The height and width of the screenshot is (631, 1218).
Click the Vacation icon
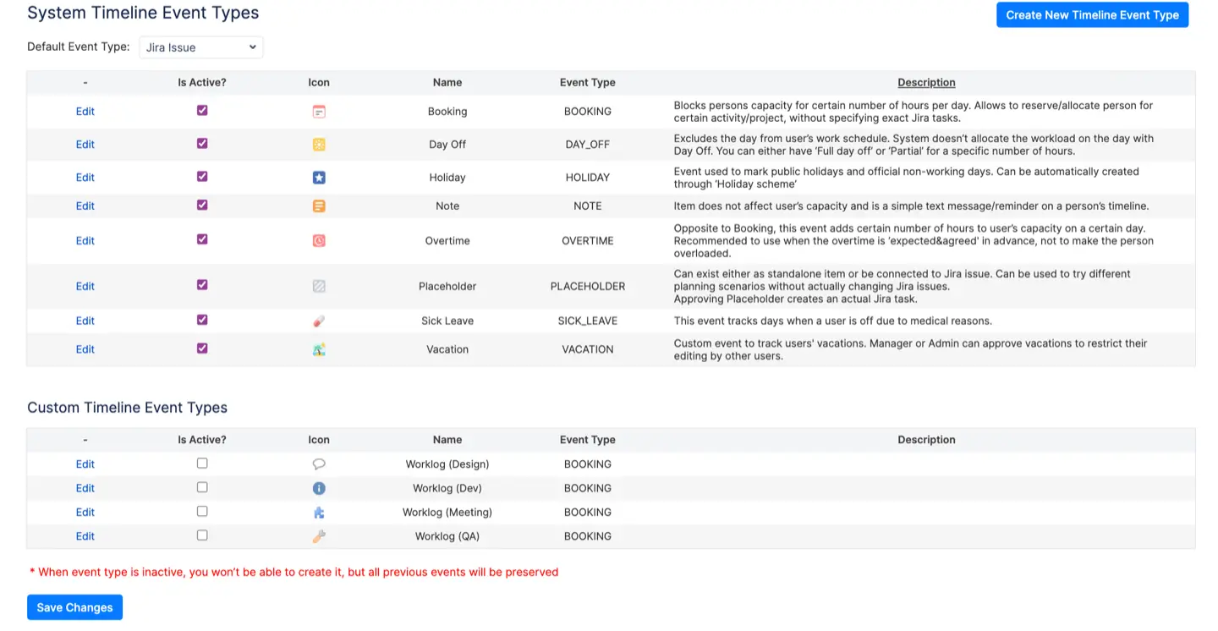[x=319, y=350]
